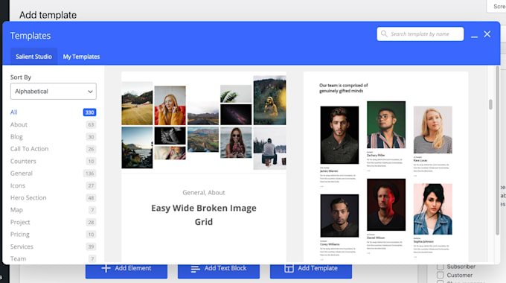506x283 pixels.
Task: Select the All category filter
Action: [x=13, y=112]
